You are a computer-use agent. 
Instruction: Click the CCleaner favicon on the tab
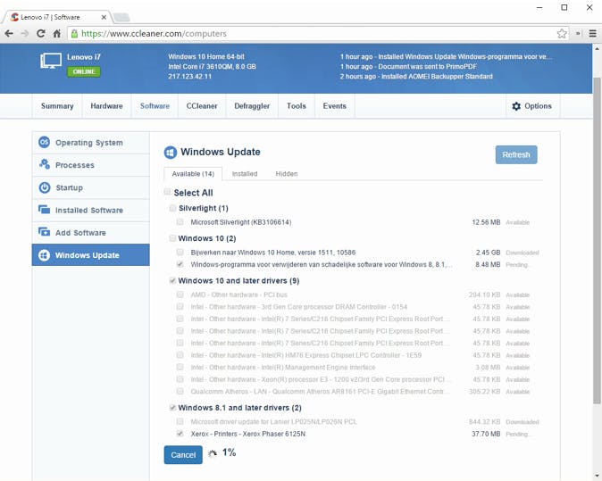[x=14, y=17]
